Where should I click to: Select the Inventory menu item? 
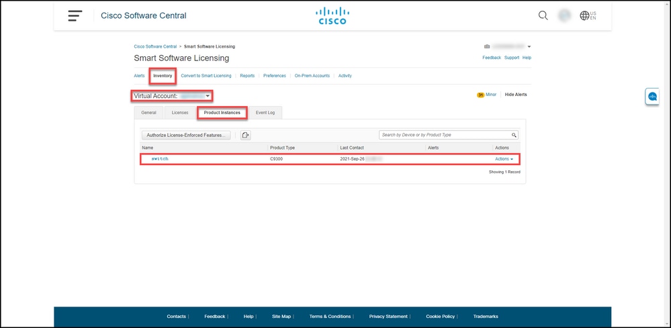click(x=163, y=76)
